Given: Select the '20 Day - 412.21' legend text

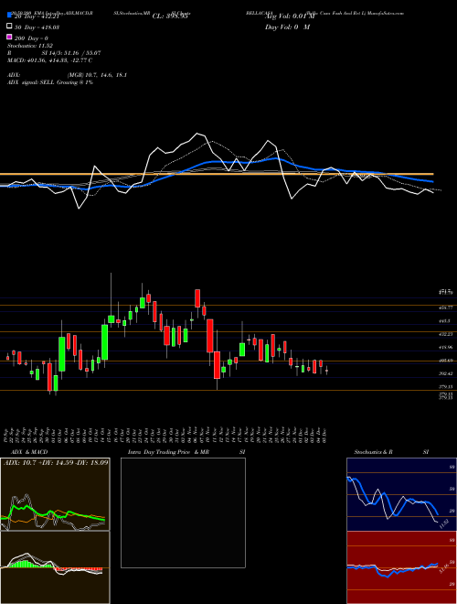Looking at the screenshot, I should [37, 16].
